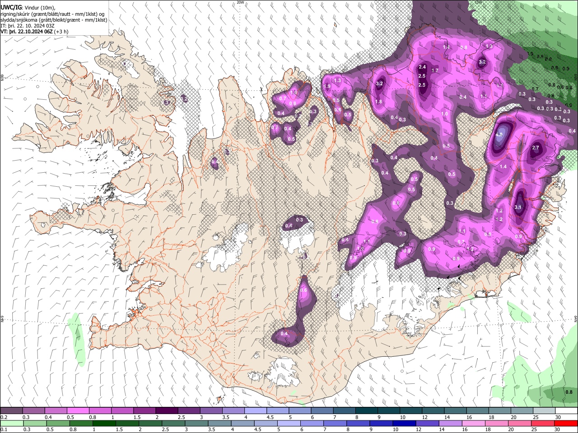
Task: Click the "VT: þri. 22.10.2024 06Z" valid time
Action: [26, 32]
